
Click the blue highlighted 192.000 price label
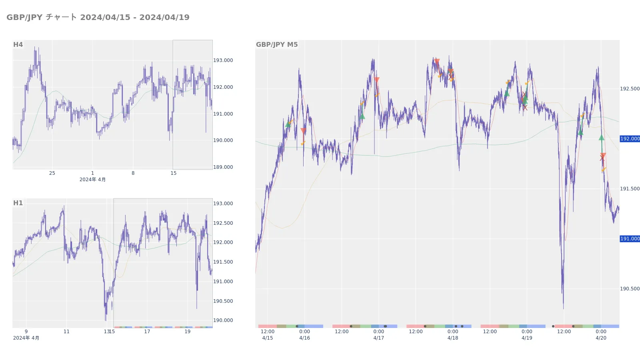[x=630, y=139]
